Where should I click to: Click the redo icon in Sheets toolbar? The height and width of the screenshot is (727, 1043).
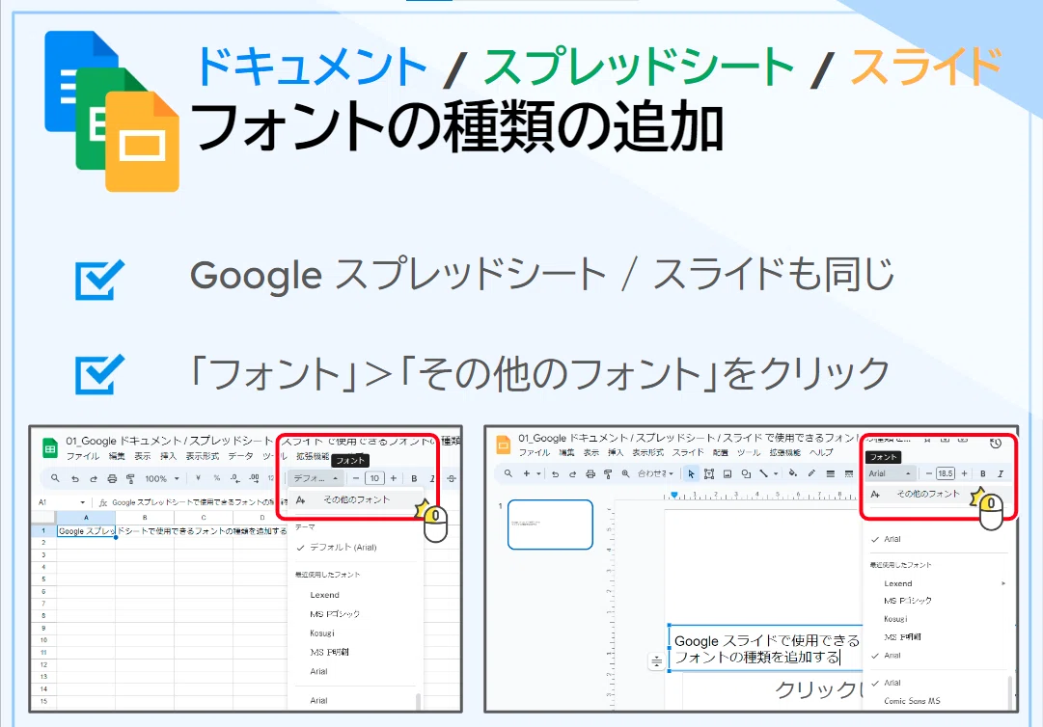click(94, 478)
